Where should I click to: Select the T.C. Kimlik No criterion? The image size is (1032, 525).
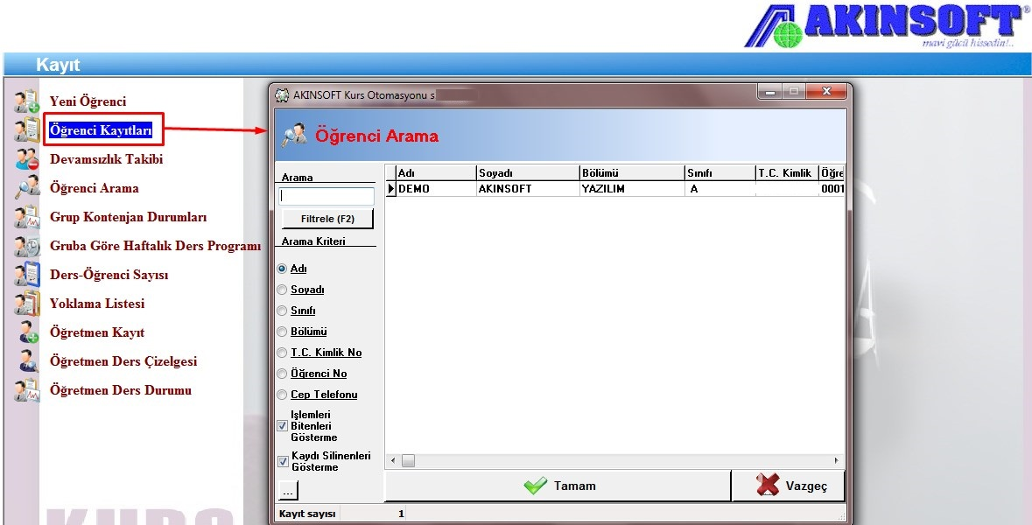pos(283,353)
